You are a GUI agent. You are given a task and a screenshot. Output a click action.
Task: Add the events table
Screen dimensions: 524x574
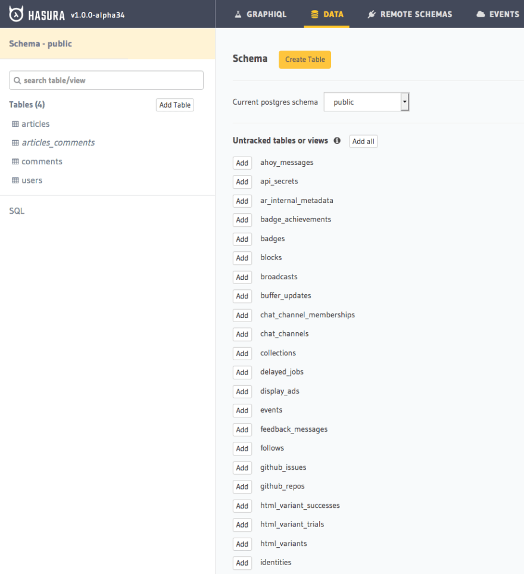pyautogui.click(x=242, y=410)
